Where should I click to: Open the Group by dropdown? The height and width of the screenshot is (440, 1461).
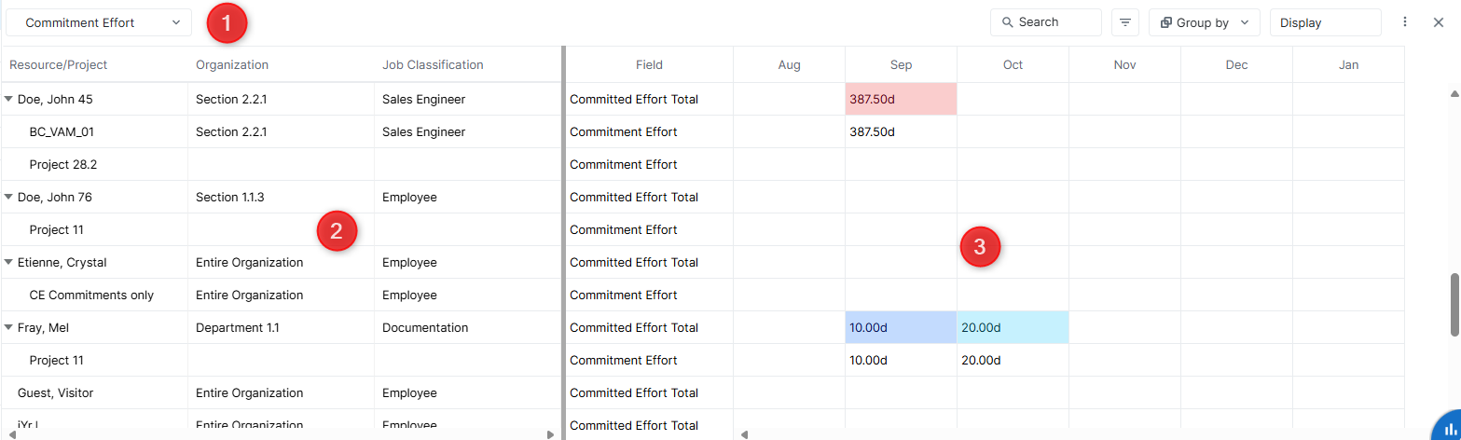[1204, 22]
